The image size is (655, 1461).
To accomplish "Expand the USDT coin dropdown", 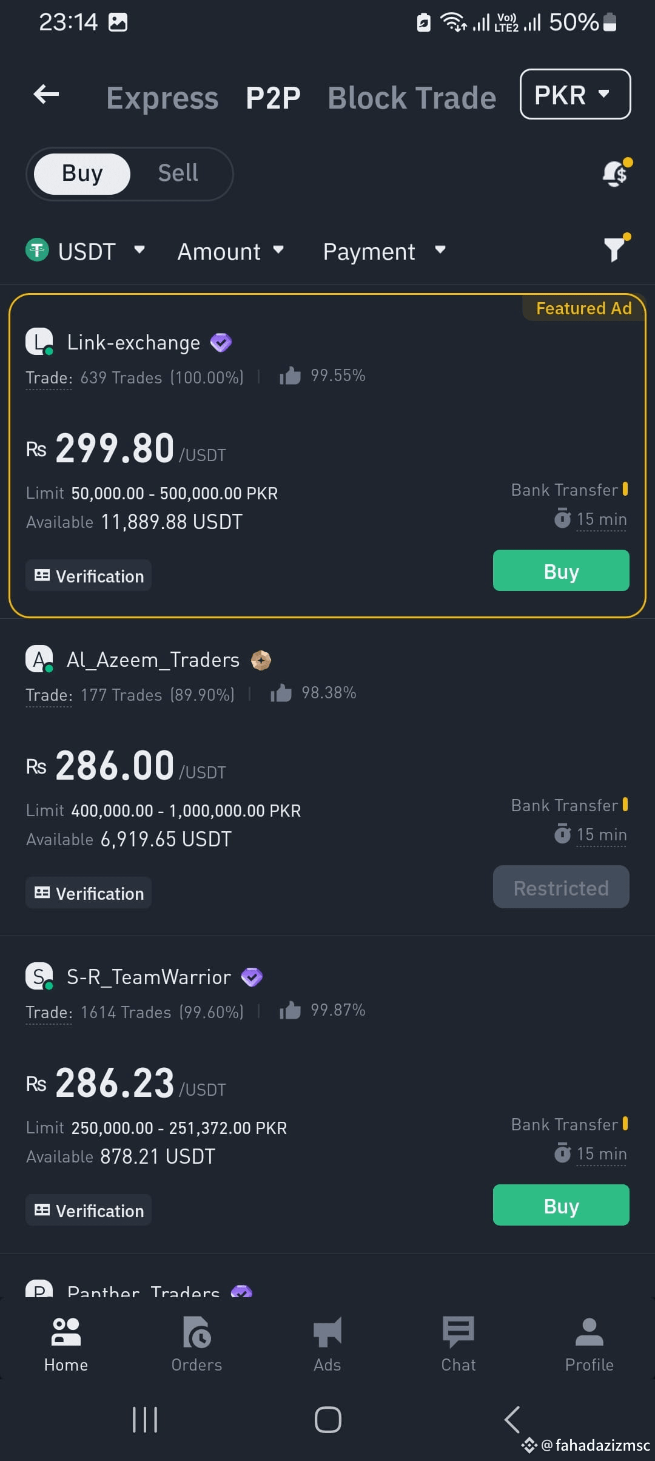I will (86, 251).
